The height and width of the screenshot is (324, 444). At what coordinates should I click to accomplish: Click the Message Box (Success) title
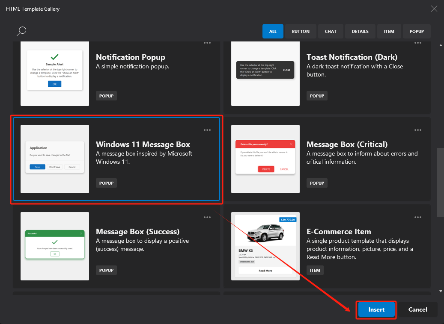coord(137,232)
